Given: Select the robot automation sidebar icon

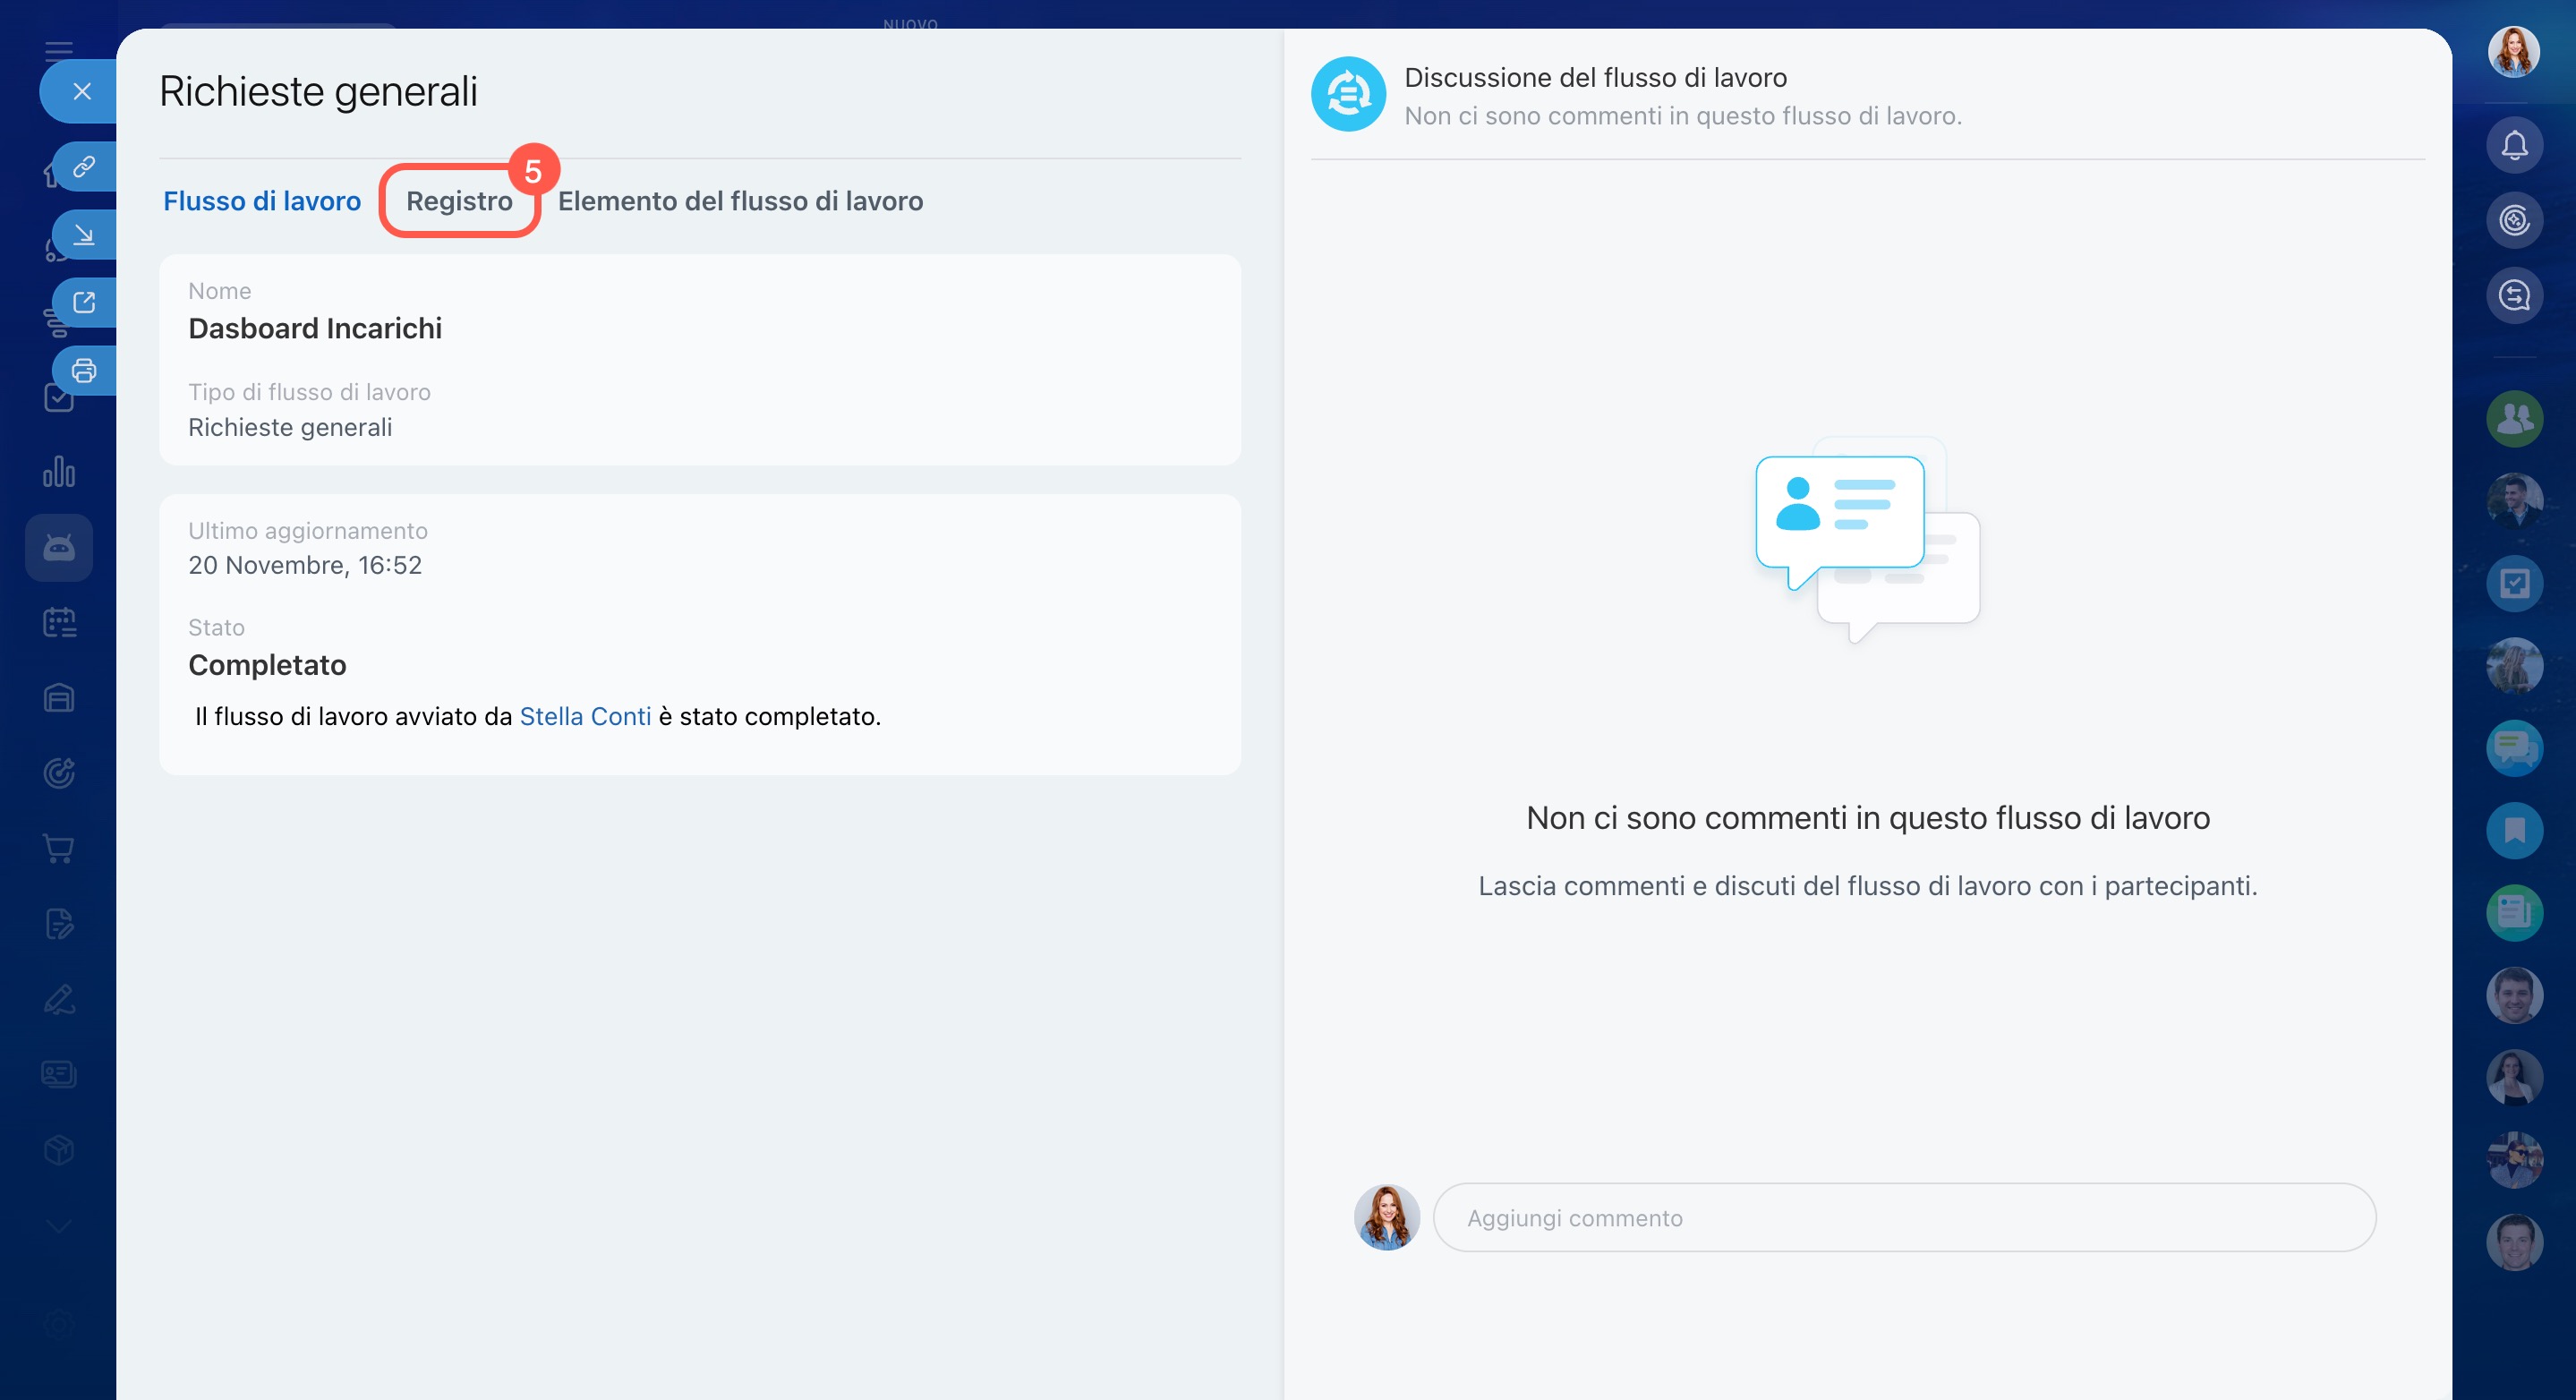Looking at the screenshot, I should click(59, 548).
